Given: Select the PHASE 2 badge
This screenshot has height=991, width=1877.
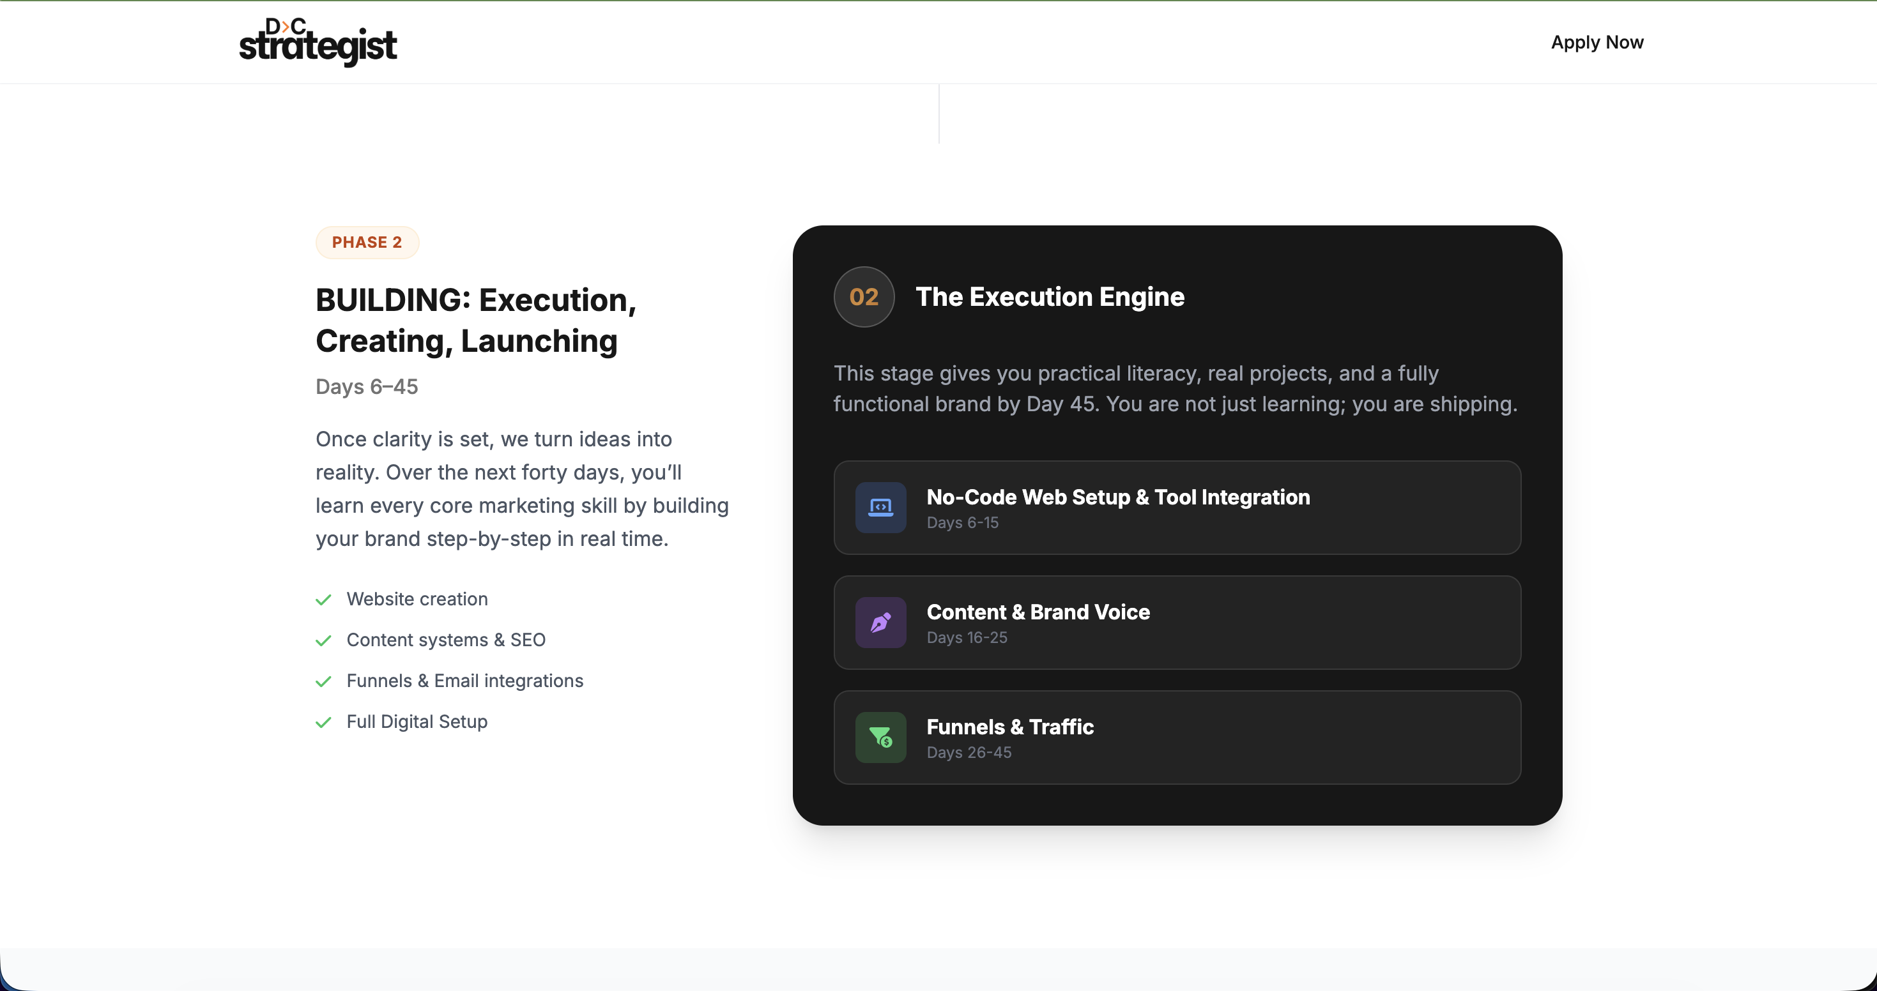Looking at the screenshot, I should click(367, 243).
